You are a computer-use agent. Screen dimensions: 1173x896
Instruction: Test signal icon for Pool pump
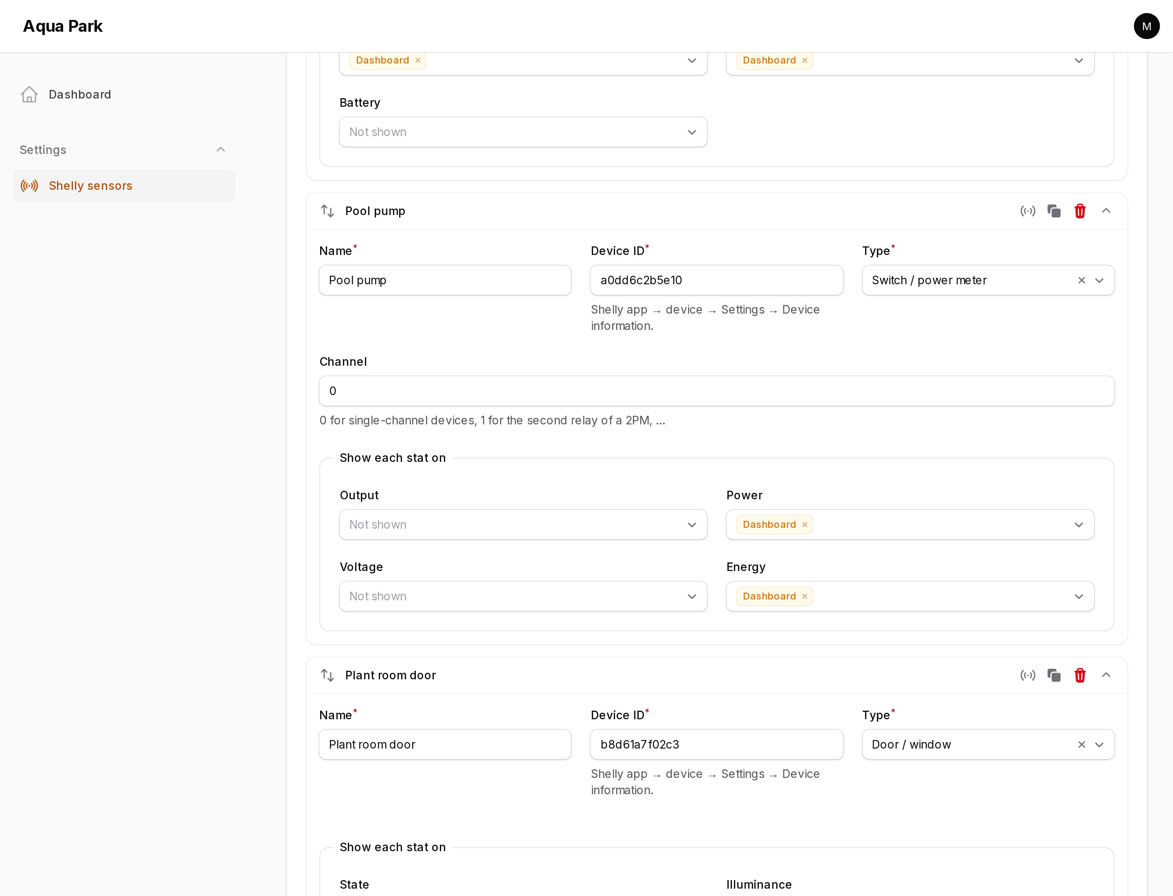point(1027,211)
